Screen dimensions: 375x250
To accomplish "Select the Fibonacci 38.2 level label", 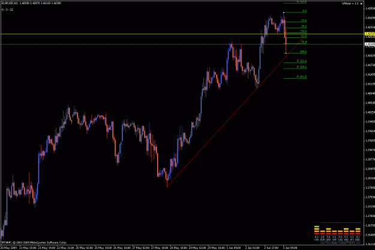I will (304, 26).
